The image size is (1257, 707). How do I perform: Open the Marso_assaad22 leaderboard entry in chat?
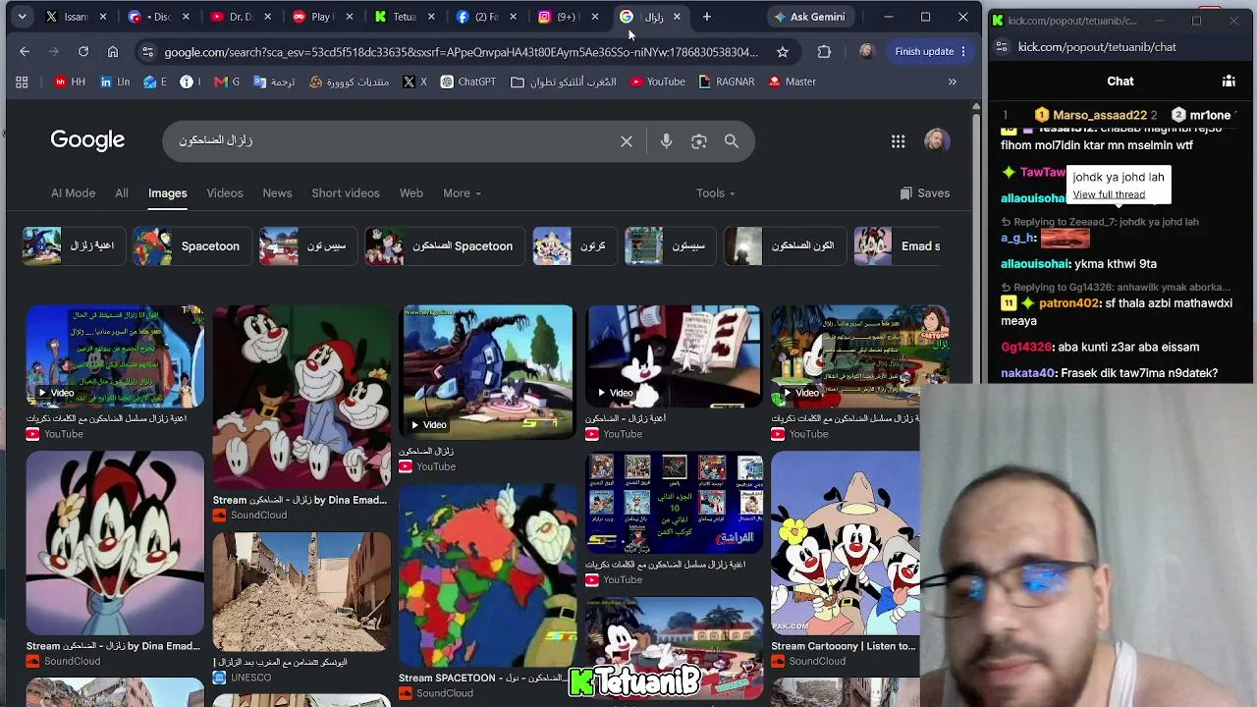pos(1097,115)
